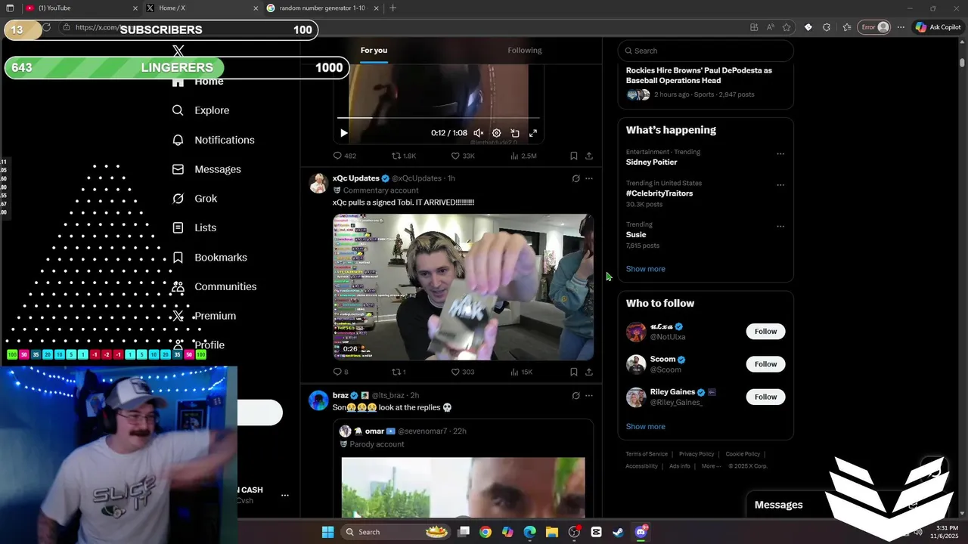Click the Windows Start button
Screen dimensions: 968x544
click(327, 532)
